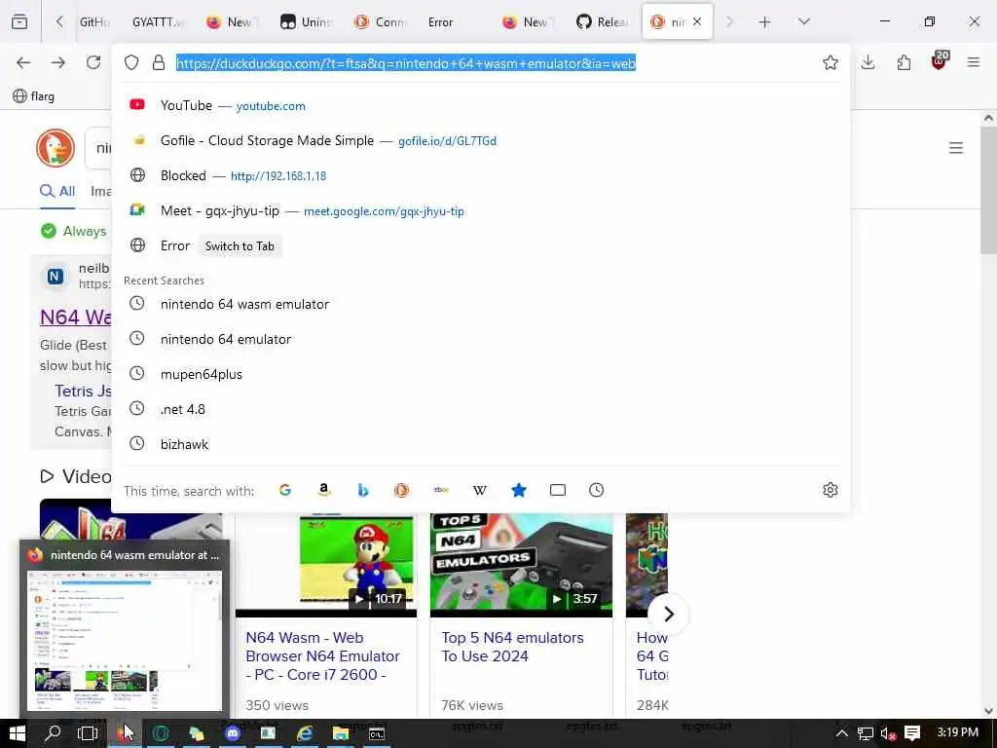
Task: Close the current DuckDuckGo tab
Action: pos(697,21)
